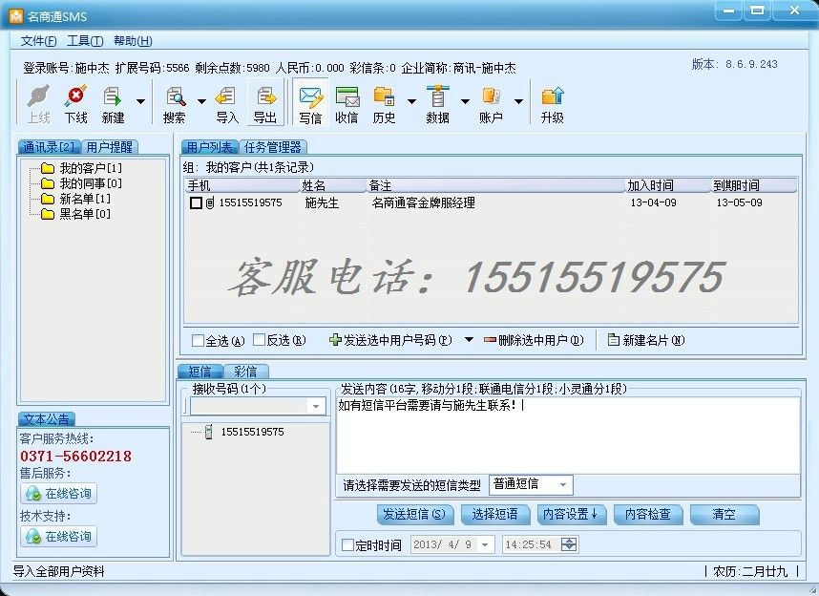
Task: Click the 内容设置 button
Action: point(571,515)
